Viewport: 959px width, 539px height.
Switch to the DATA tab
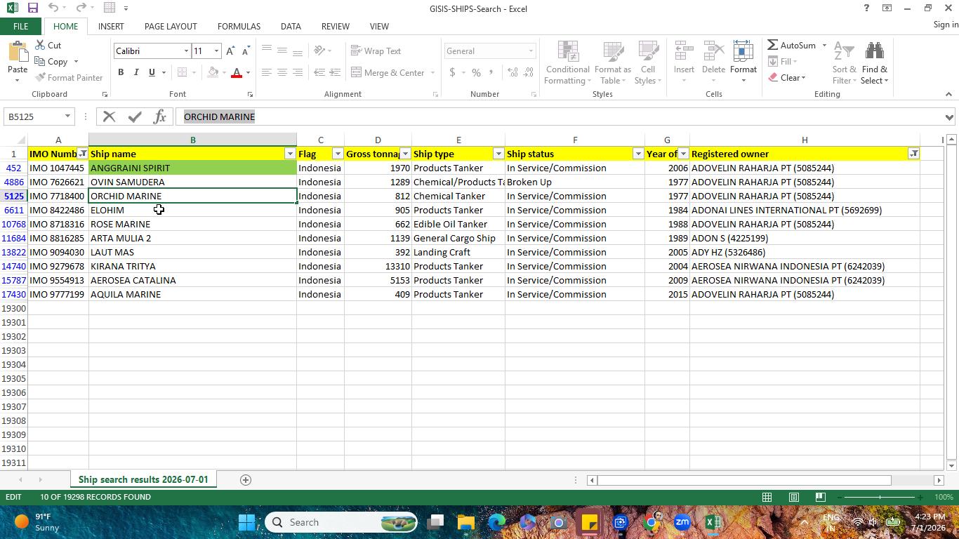point(291,27)
